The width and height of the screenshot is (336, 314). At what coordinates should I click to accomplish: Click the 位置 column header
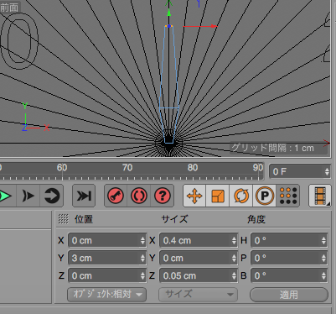(84, 219)
